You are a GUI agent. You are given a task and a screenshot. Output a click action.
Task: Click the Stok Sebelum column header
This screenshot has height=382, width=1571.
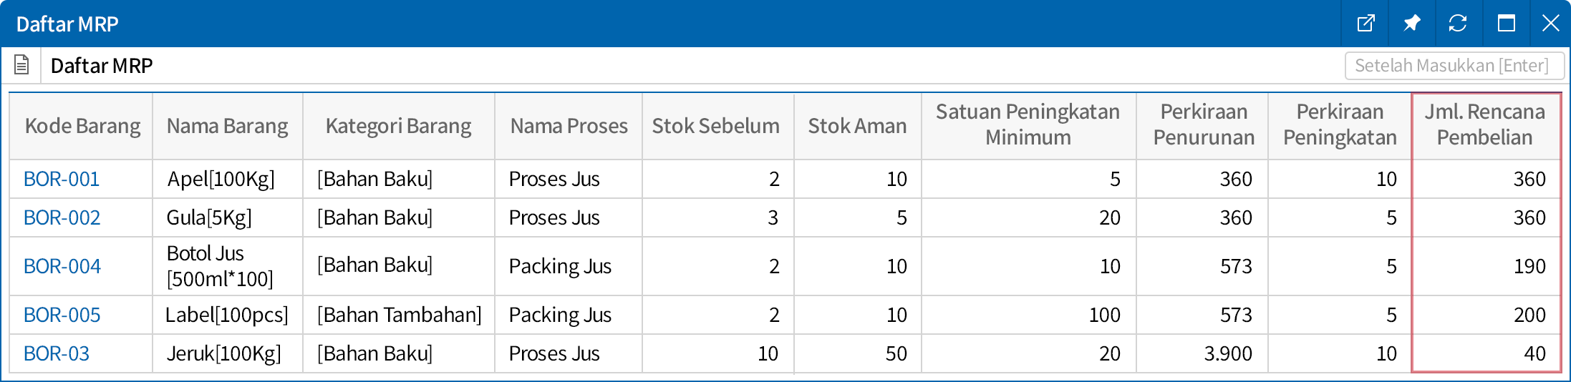[715, 126]
